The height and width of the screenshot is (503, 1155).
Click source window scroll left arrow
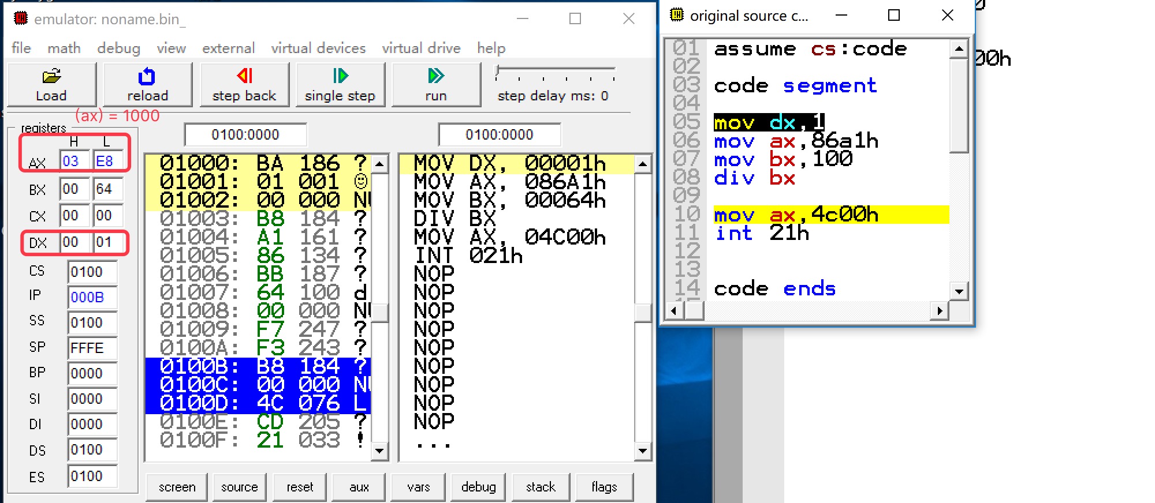[674, 311]
